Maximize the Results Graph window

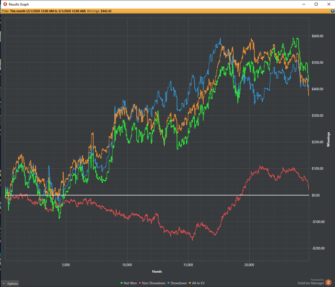[316, 4]
